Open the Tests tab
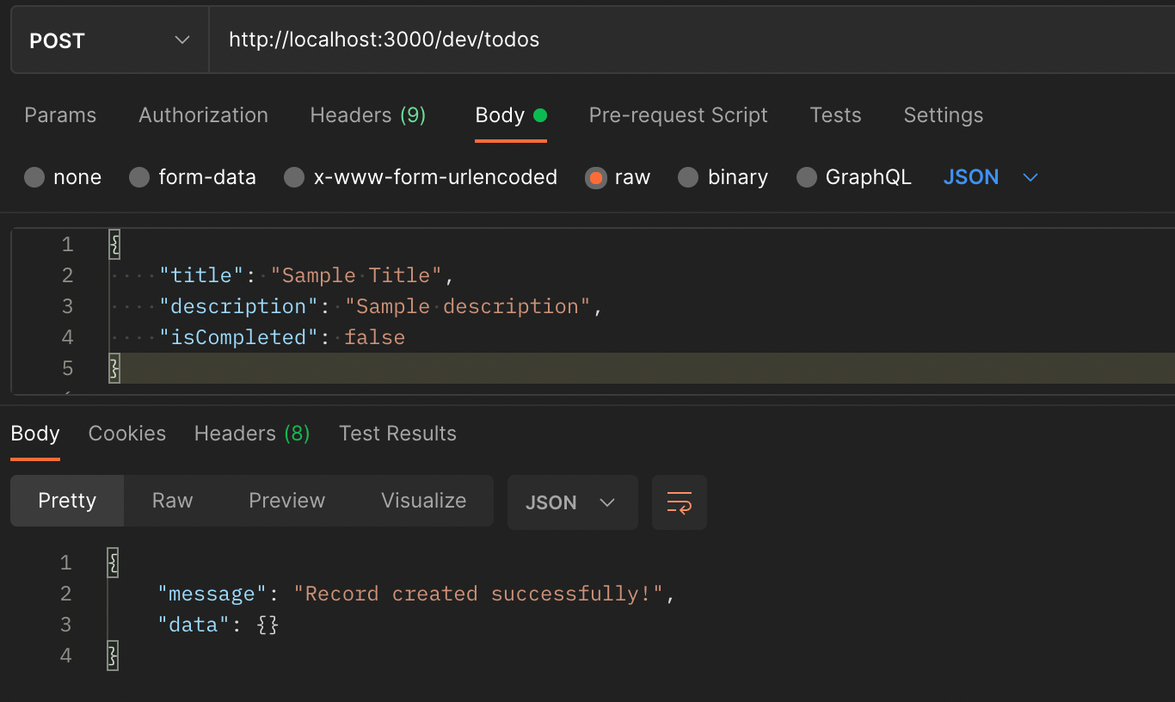Screen dimensions: 1175x702 [x=835, y=115]
